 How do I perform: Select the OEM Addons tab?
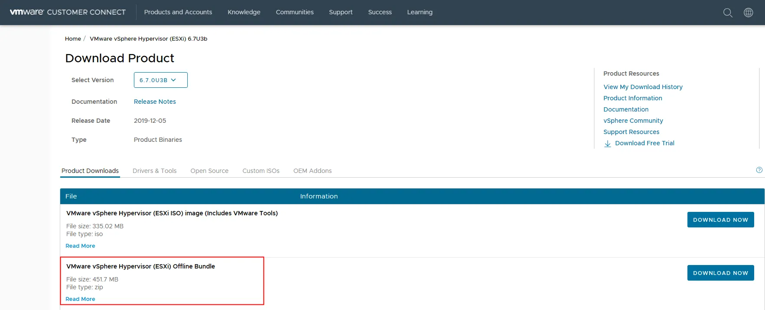click(x=312, y=171)
